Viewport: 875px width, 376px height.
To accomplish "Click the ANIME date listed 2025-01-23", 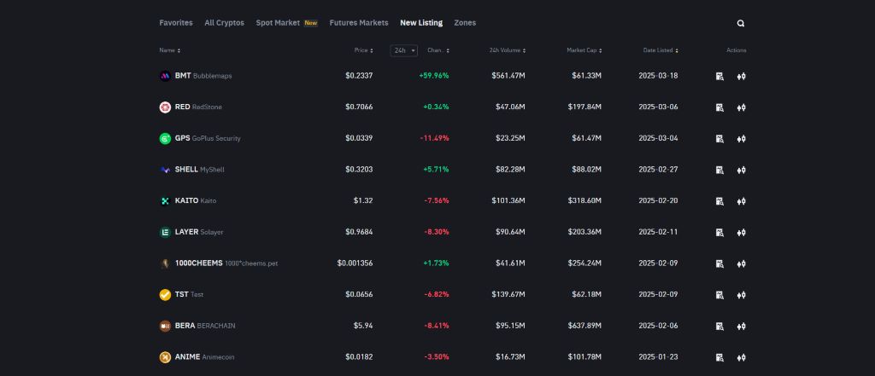I will coord(658,356).
